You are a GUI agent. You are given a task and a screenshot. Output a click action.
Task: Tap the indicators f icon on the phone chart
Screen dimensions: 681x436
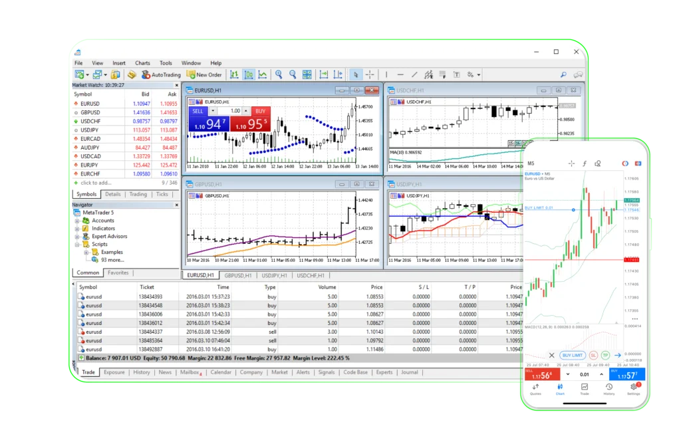click(x=585, y=163)
